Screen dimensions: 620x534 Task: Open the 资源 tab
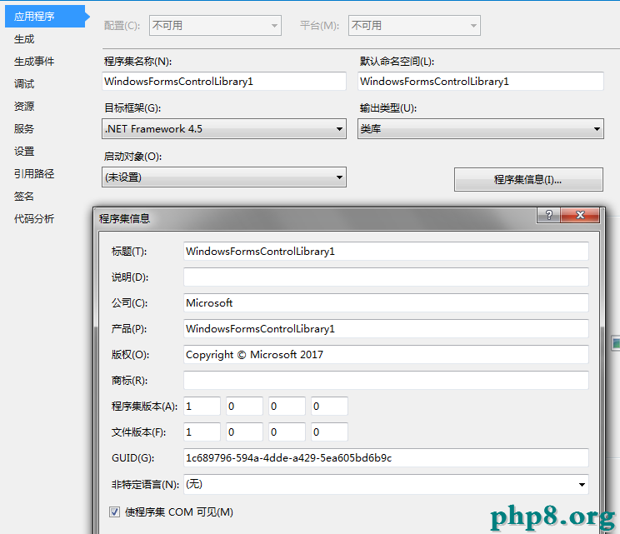pyautogui.click(x=24, y=107)
